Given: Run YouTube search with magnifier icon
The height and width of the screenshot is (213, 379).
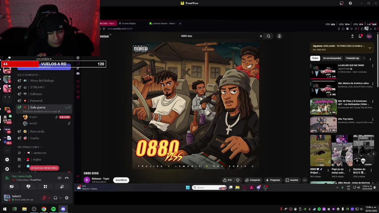Looking at the screenshot, I should 269,36.
